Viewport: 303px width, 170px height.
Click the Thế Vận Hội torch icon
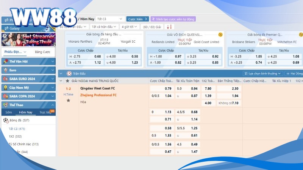click(x=5, y=61)
